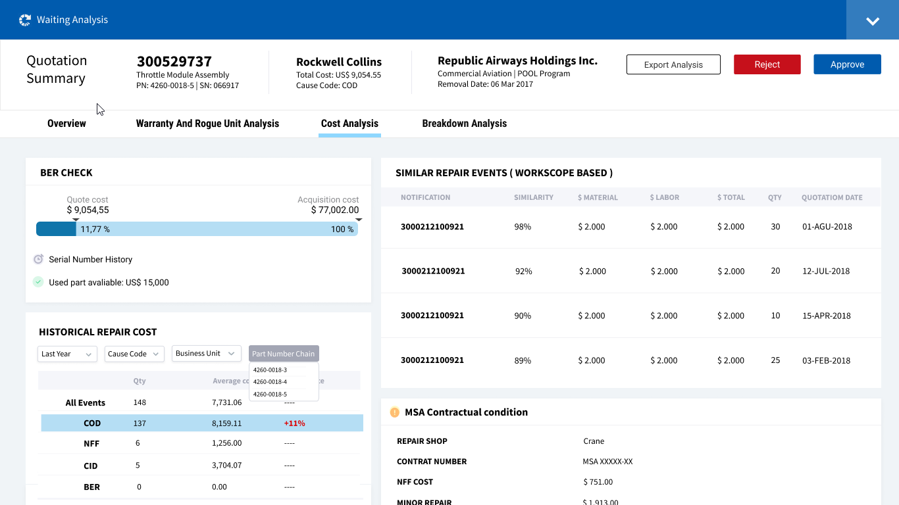This screenshot has height=505, width=899.
Task: Click the quote cost marker on BER bar
Action: coord(76,220)
